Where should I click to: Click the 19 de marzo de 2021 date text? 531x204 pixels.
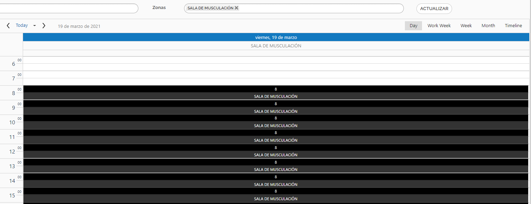(x=79, y=26)
